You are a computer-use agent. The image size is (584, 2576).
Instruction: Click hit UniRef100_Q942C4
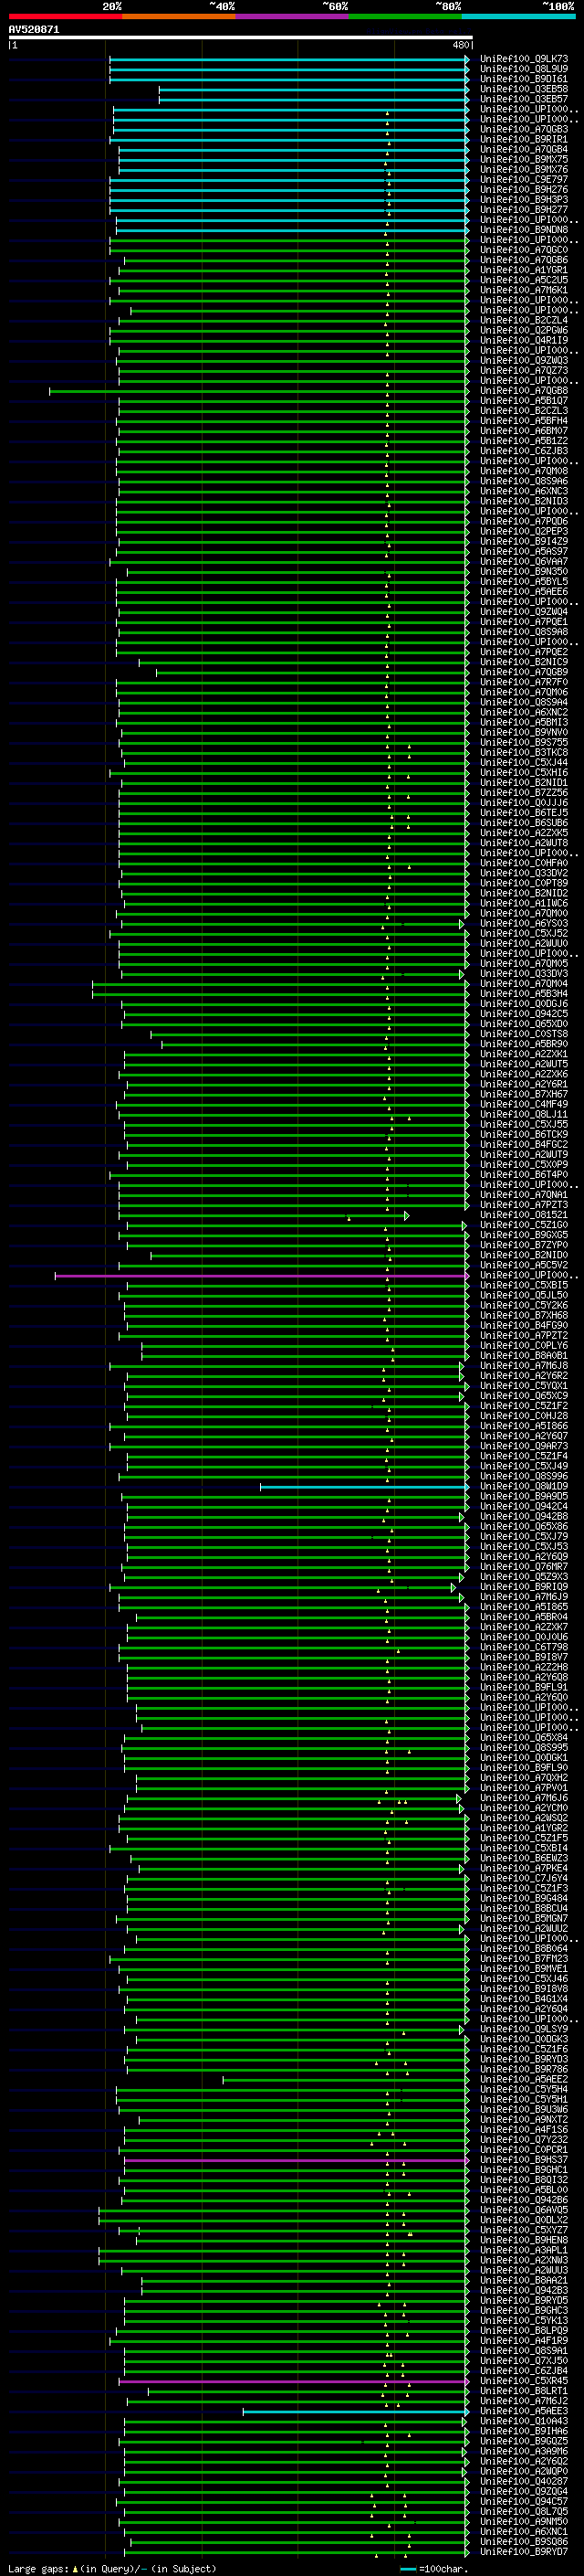524,1507
